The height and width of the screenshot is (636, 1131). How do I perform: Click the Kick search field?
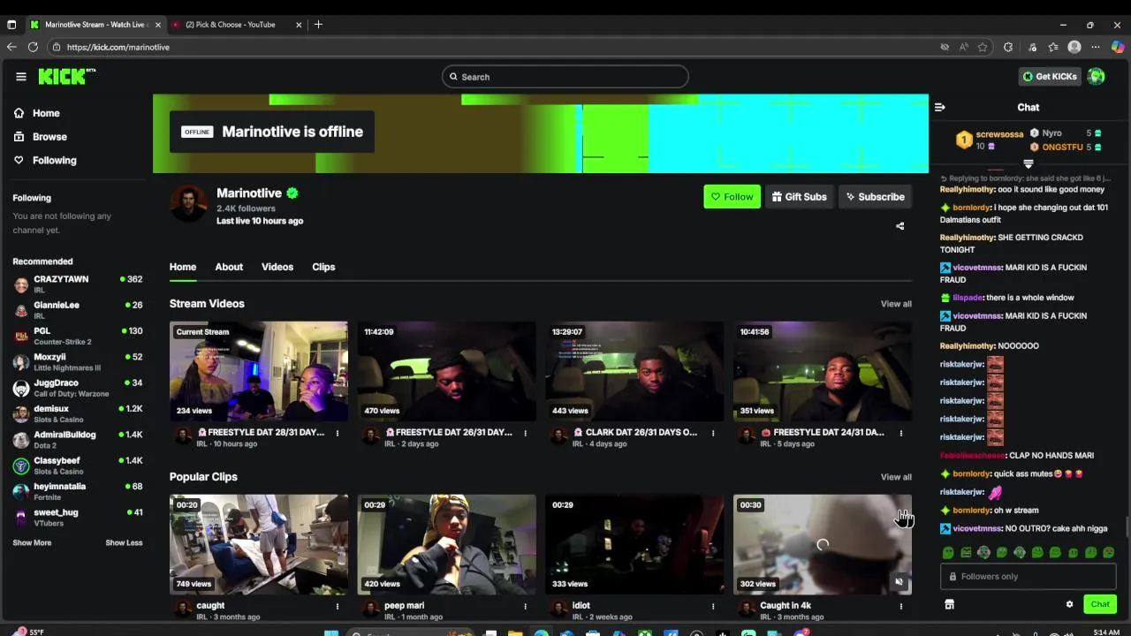pos(565,77)
